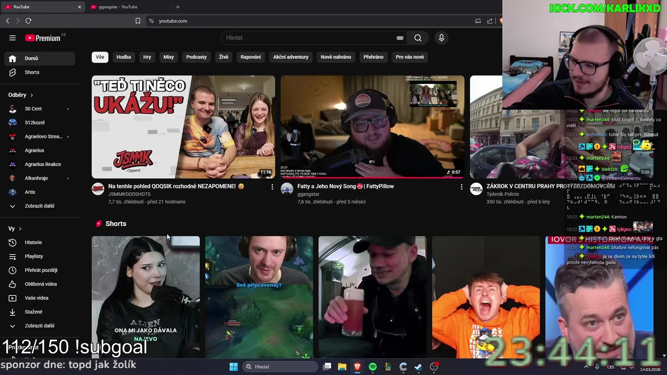
Task: Expand the Odběry subscriptions section
Action: 21,95
